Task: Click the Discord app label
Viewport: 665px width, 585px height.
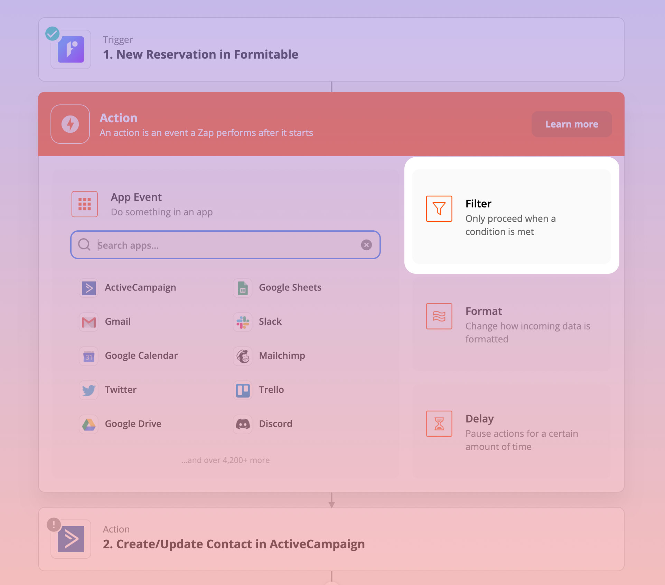Action: point(275,424)
